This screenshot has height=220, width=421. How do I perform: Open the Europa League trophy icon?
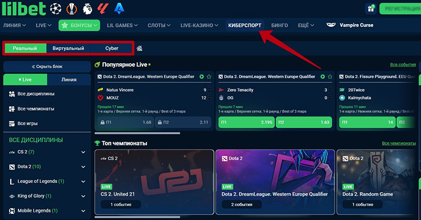(x=71, y=9)
